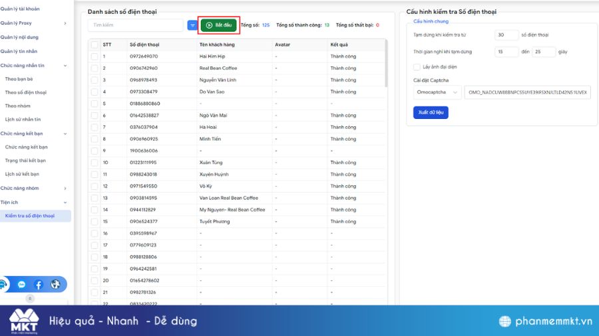Open the Omocaptcha dropdown
The height and width of the screenshot is (336, 599).
coord(437,92)
